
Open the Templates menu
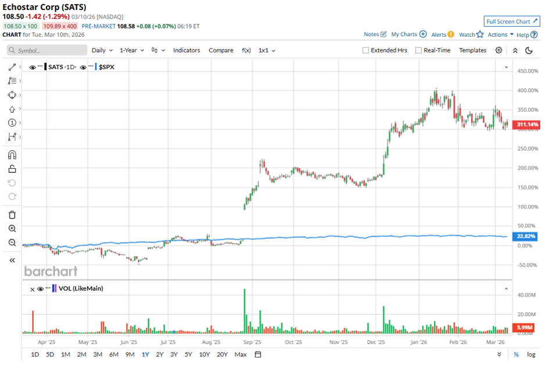pyautogui.click(x=473, y=50)
